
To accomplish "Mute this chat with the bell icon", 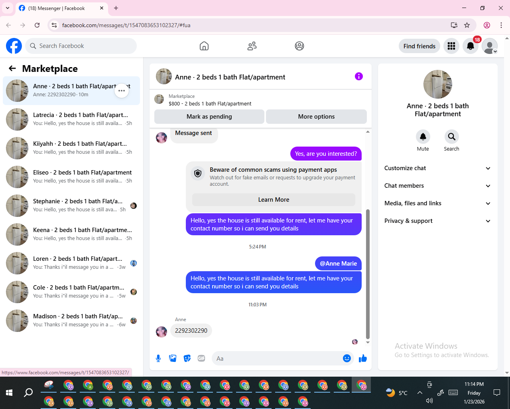I will (x=423, y=137).
